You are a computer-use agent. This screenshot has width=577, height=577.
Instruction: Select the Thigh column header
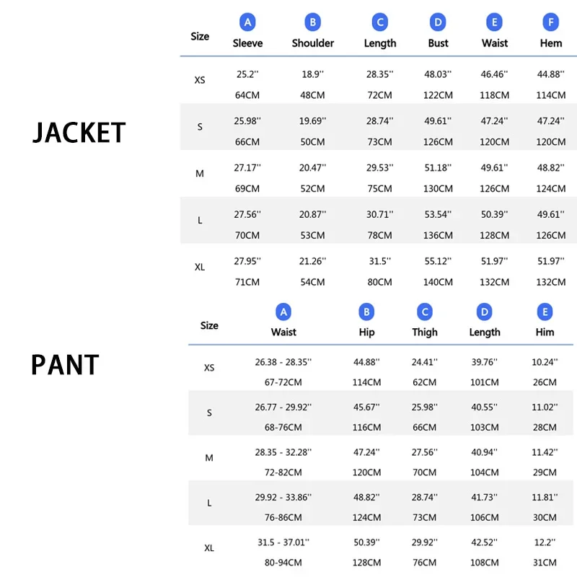[x=425, y=332]
